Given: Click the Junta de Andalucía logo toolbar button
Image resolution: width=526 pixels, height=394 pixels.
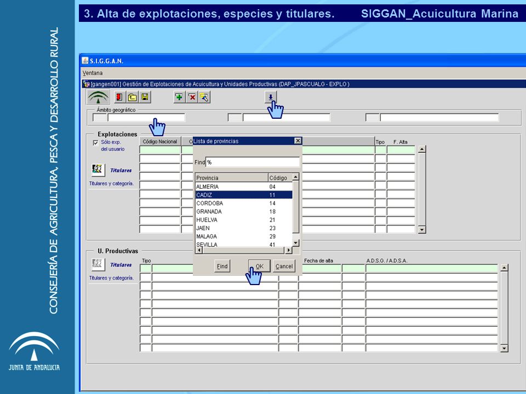Looking at the screenshot, I should click(x=98, y=97).
